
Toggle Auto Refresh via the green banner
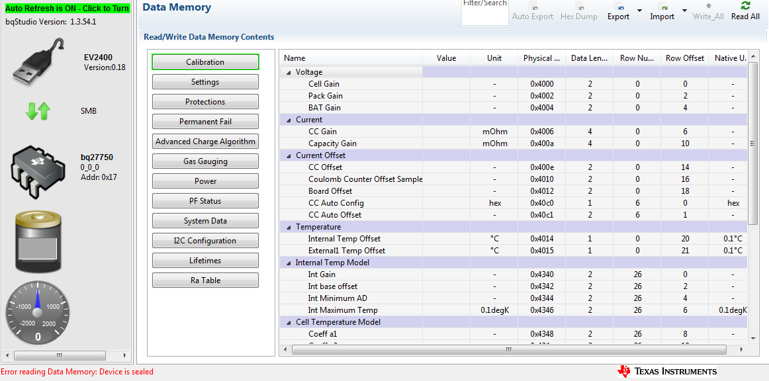[68, 9]
